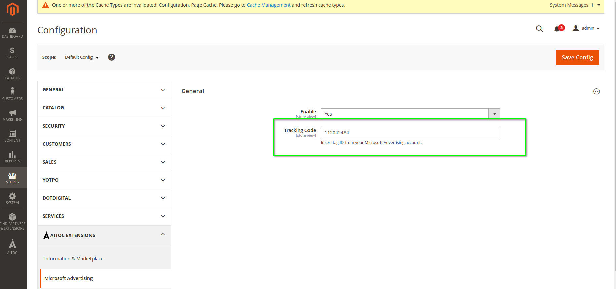
Task: Open the Customers sidebar menu
Action: click(x=12, y=94)
